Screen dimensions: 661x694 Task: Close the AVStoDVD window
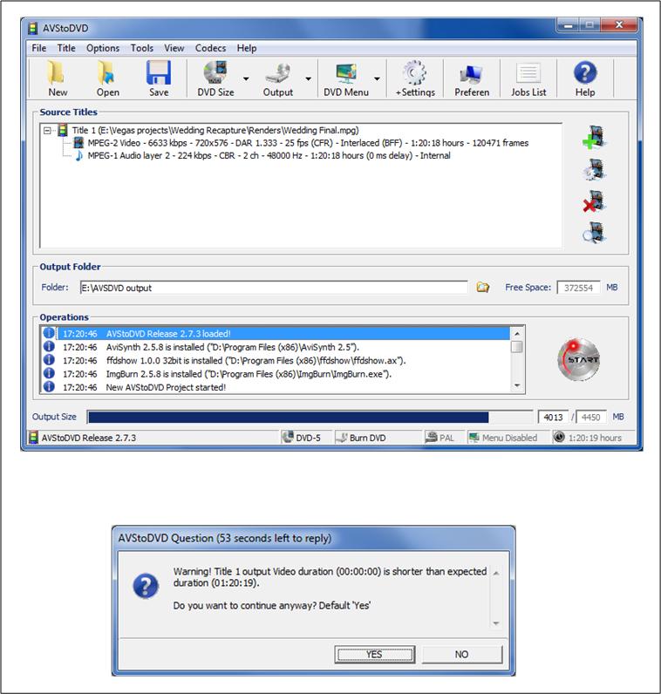619,25
